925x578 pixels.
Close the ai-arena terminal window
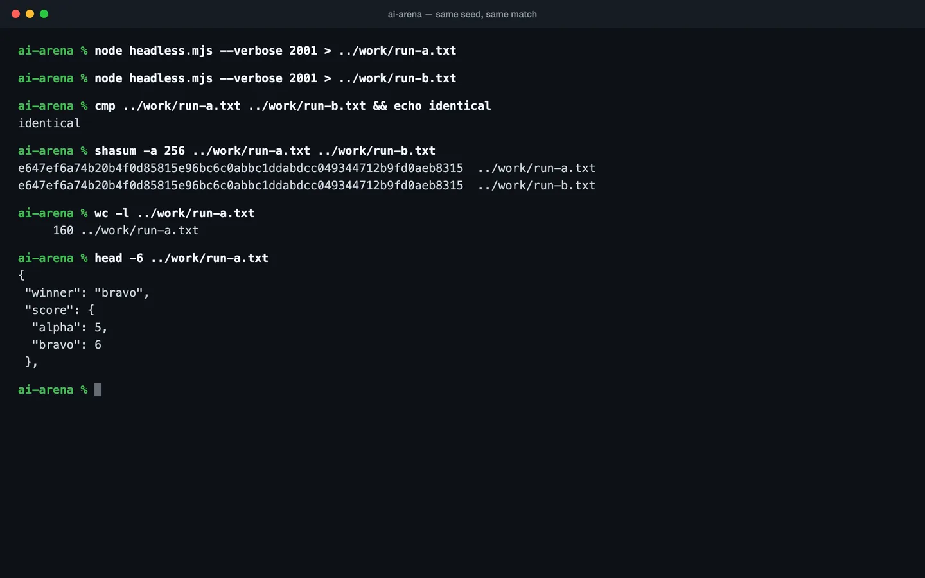click(x=15, y=13)
